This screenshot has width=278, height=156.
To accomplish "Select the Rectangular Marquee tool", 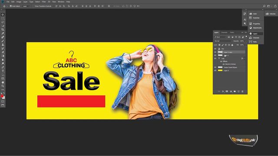I will tap(3, 18).
